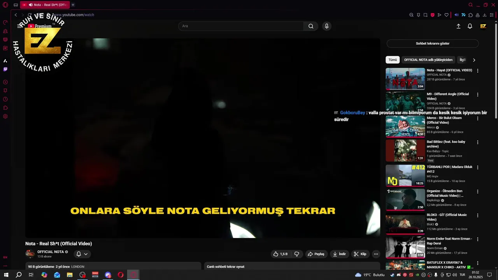This screenshot has width=498, height=280.
Task: Create a clip with Klip button
Action: coord(360,254)
